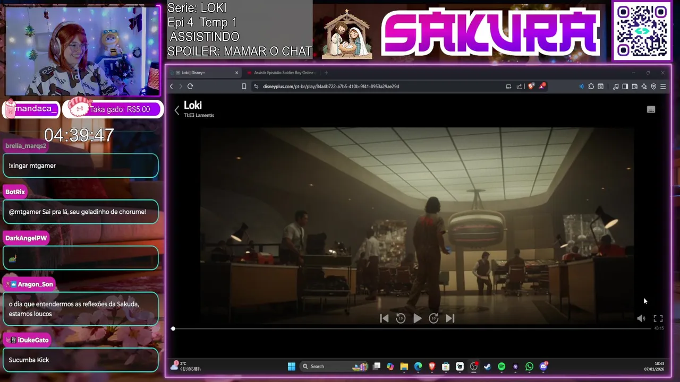Open Microsoft Edge from the taskbar
The image size is (680, 382).
[418, 367]
